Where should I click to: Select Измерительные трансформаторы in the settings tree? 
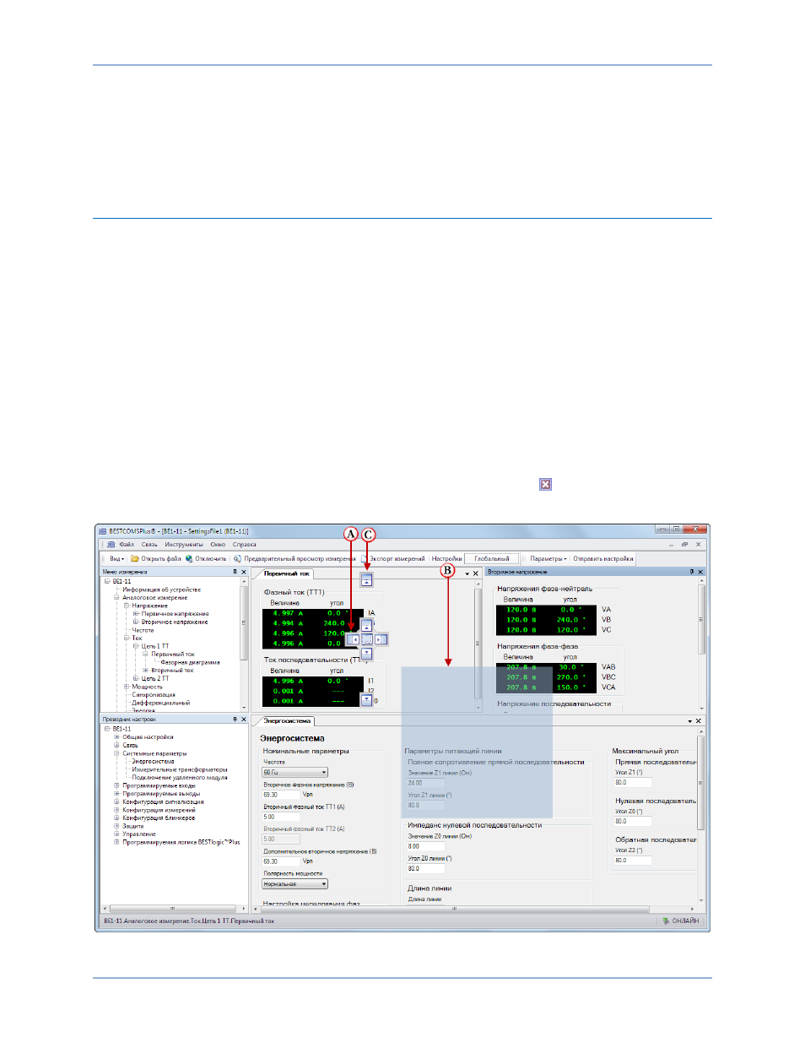[x=180, y=769]
